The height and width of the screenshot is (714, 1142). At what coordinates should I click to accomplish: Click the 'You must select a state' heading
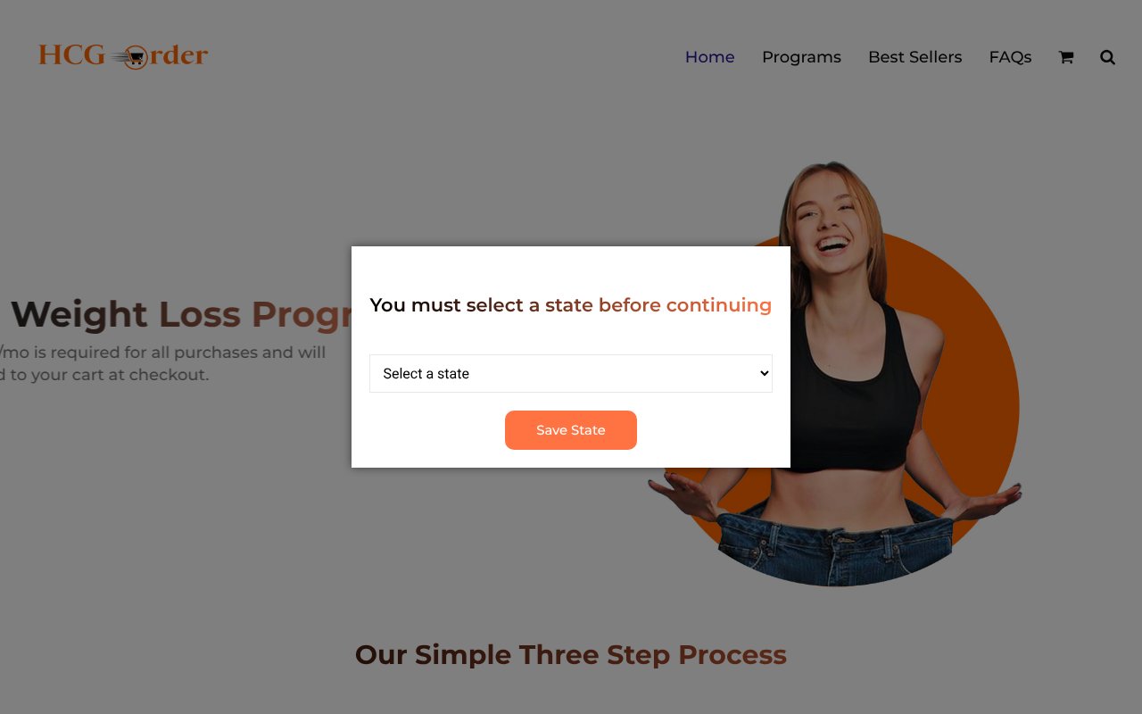[x=571, y=305]
